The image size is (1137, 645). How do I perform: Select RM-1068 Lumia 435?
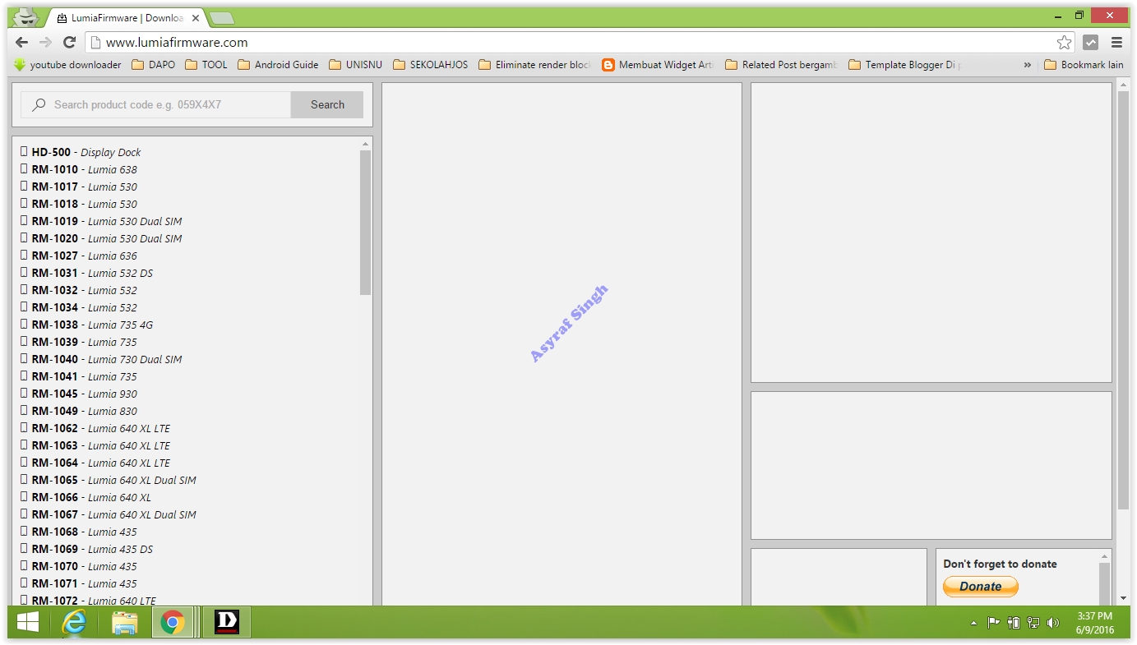click(79, 532)
